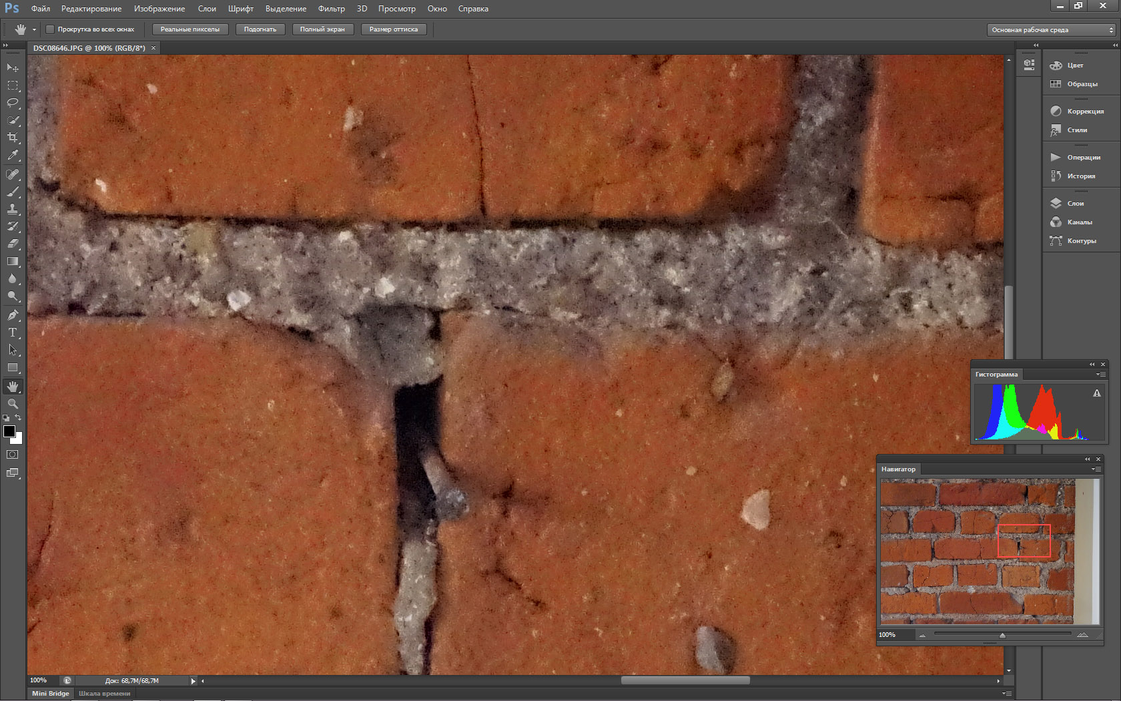Switch to the Mini Bridge tab
The width and height of the screenshot is (1121, 701).
(51, 693)
